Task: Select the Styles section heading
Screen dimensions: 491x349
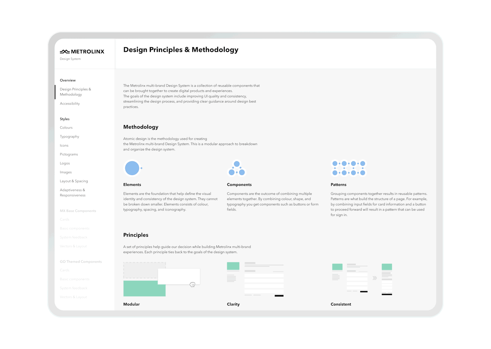Action: (64, 119)
